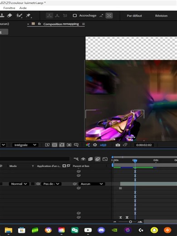Take a snapshot with camera icon
177x236 pixels.
pyautogui.click(x=118, y=145)
